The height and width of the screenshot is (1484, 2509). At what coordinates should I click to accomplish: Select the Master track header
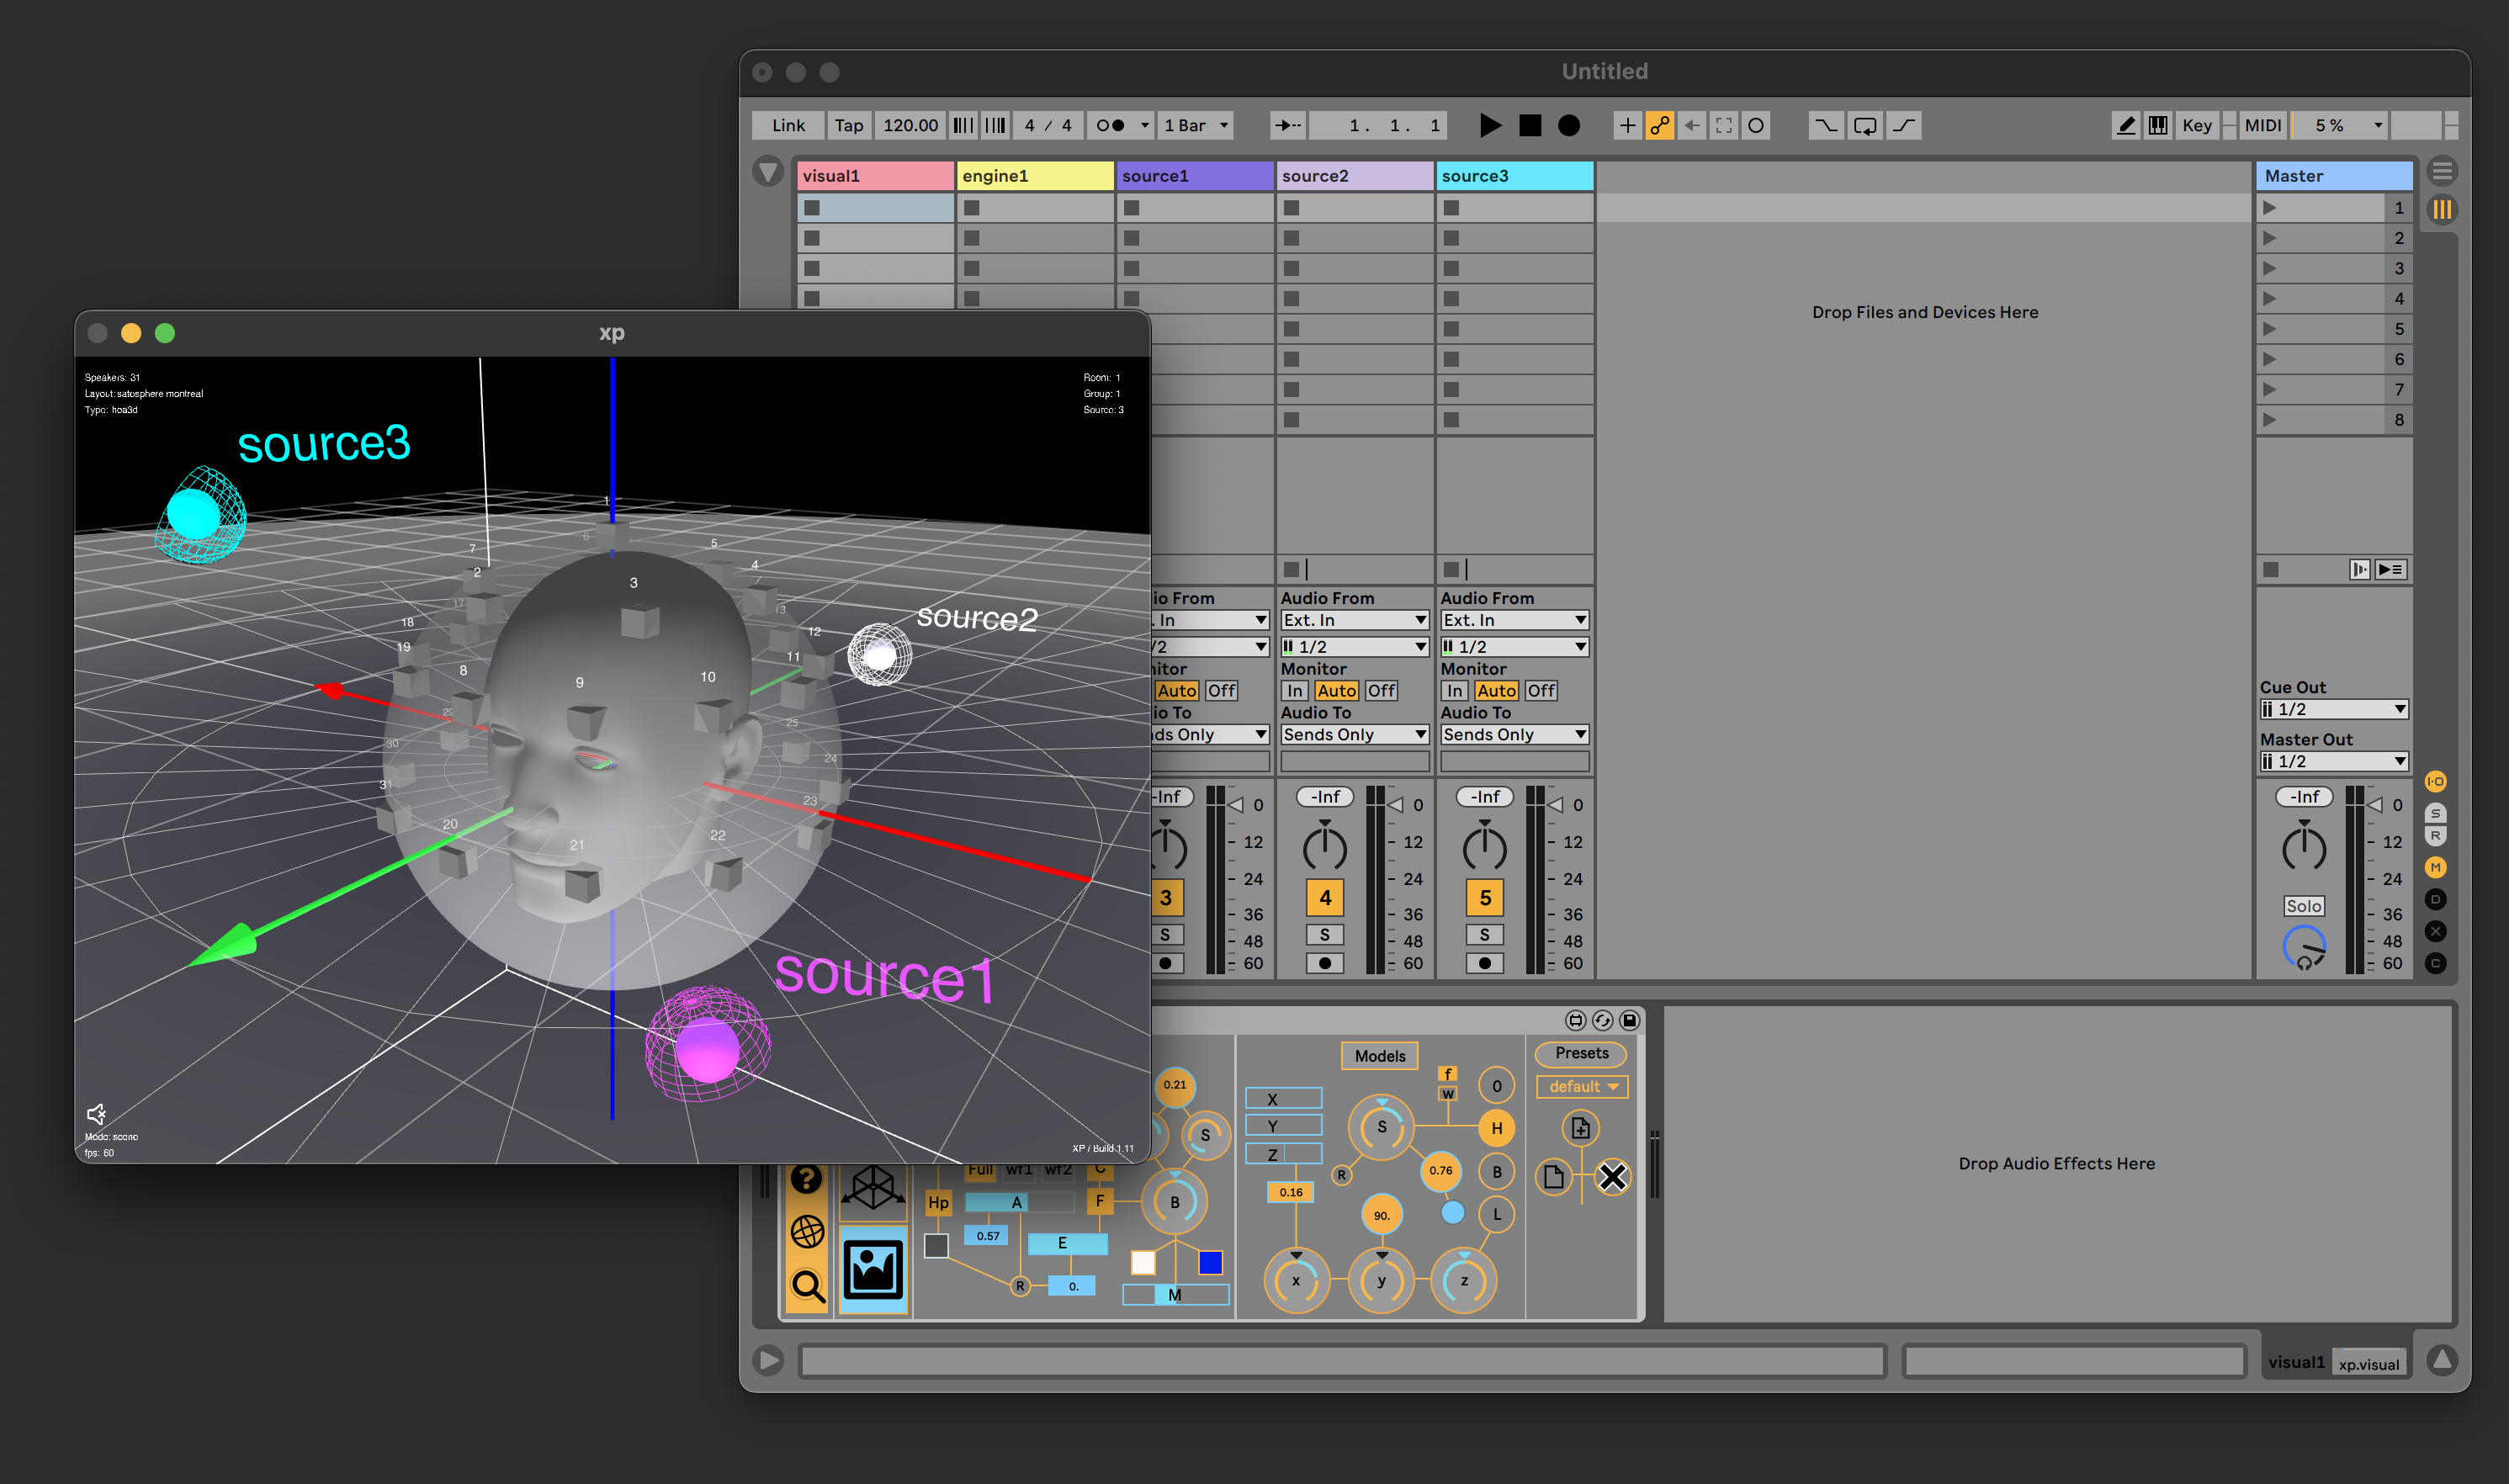coord(2334,176)
